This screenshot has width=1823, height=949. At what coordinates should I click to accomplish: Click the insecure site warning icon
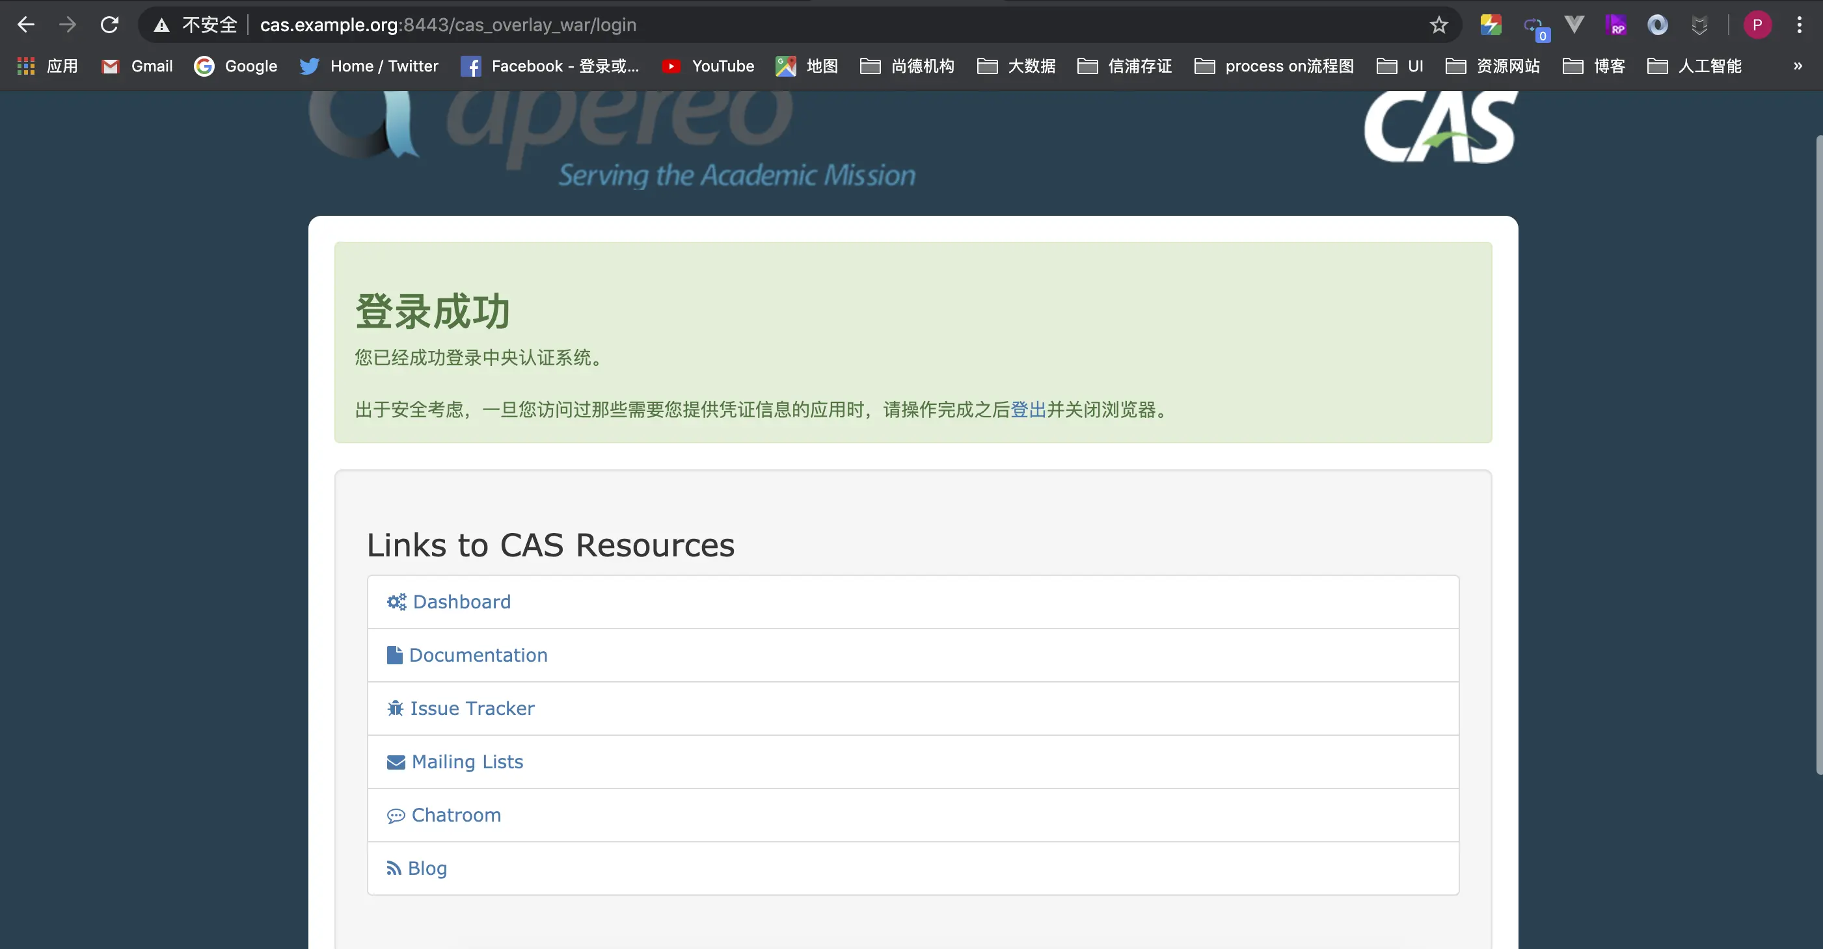162,25
